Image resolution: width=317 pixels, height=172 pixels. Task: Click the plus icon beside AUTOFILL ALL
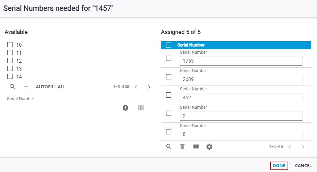coord(26,87)
